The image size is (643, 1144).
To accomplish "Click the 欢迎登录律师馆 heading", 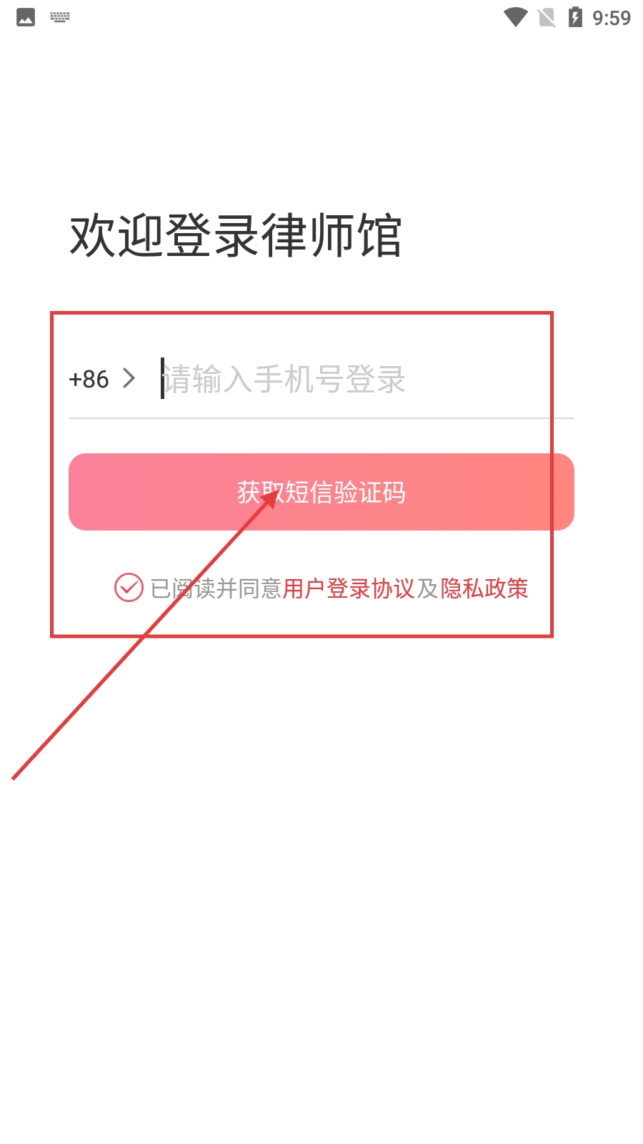I will (x=236, y=235).
